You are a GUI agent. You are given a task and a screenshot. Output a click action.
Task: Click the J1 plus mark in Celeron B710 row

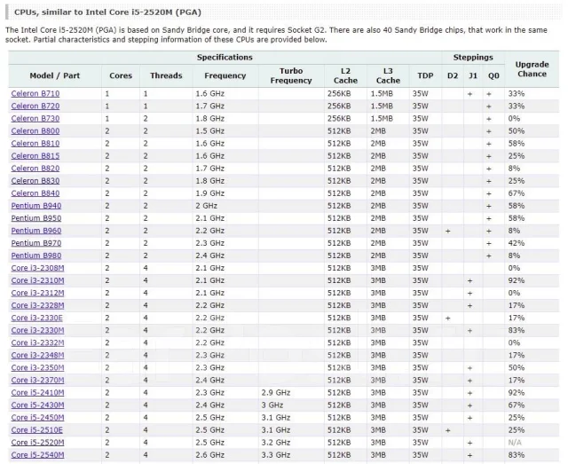pos(469,94)
